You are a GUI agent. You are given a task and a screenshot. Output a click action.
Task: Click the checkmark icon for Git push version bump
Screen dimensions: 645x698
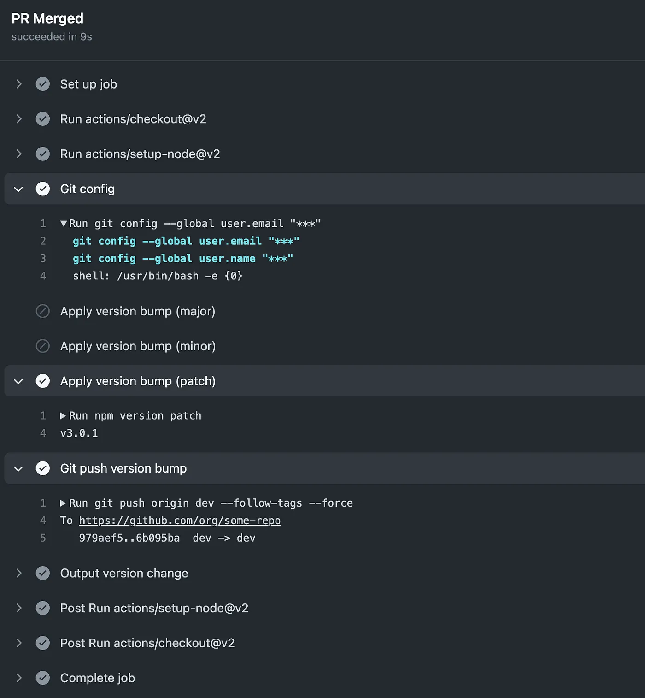(x=43, y=468)
